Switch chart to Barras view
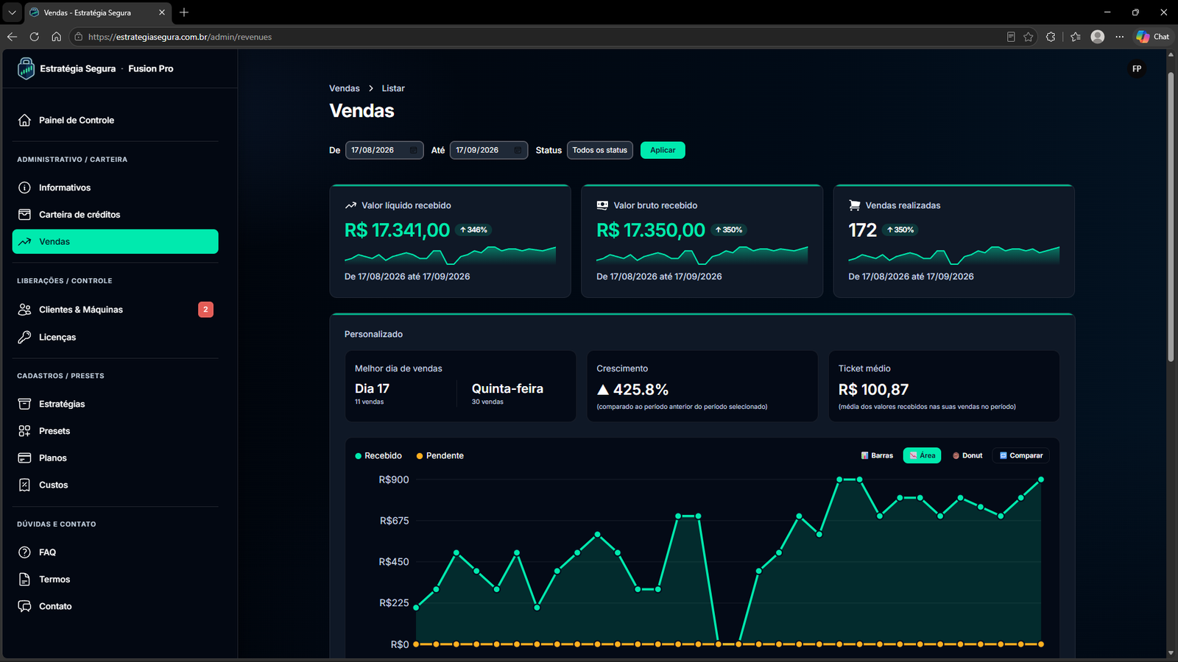 click(x=877, y=456)
